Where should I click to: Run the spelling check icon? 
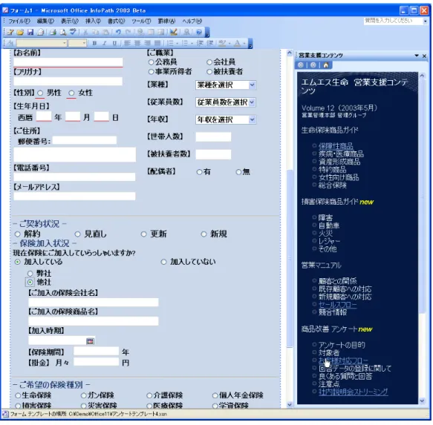(73, 33)
